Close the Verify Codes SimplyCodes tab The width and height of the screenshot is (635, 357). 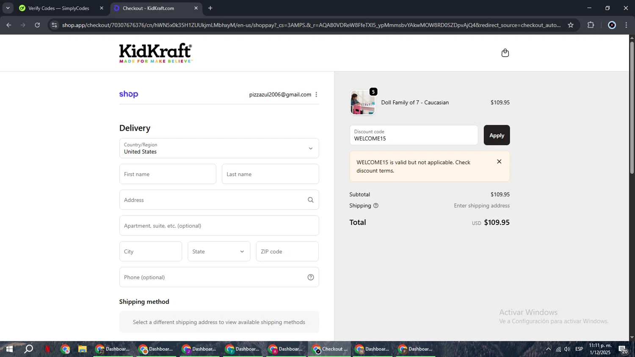click(102, 8)
